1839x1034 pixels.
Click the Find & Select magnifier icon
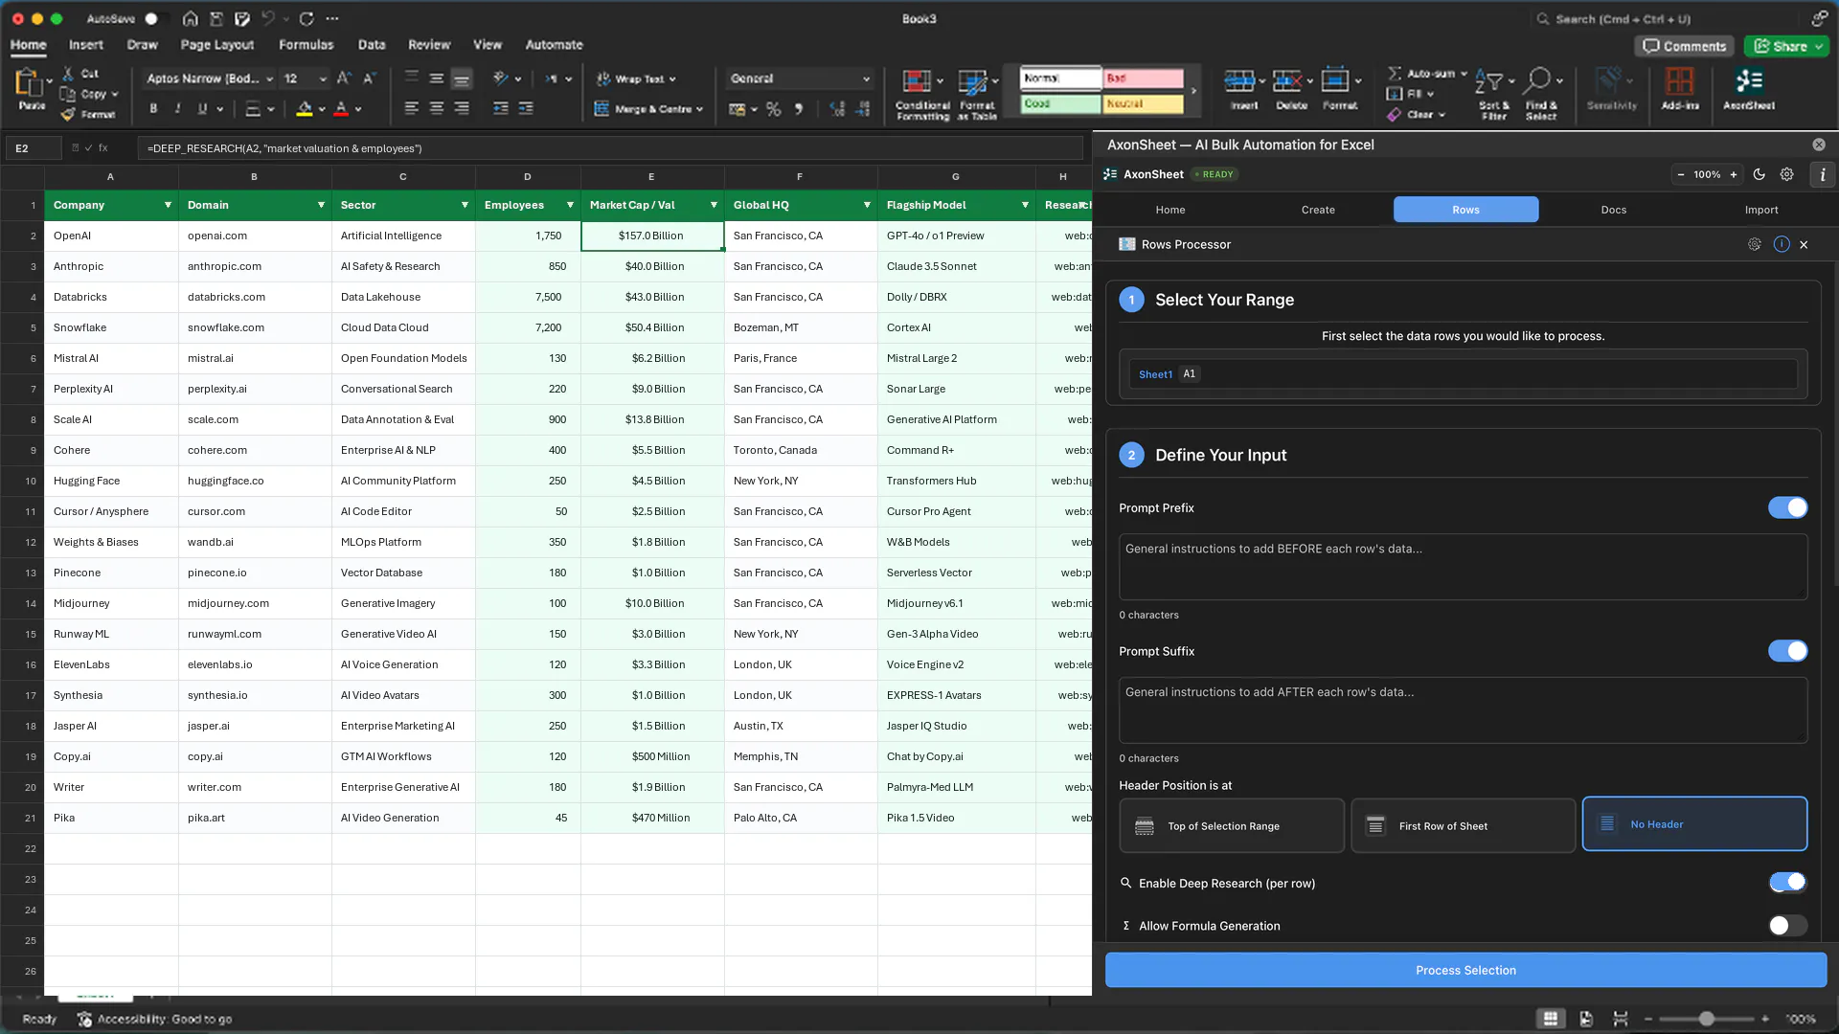coord(1538,80)
